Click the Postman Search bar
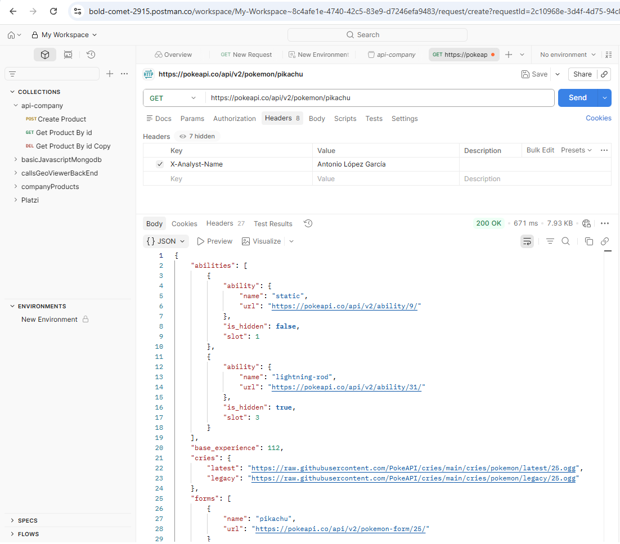Image resolution: width=620 pixels, height=544 pixels. click(x=377, y=35)
